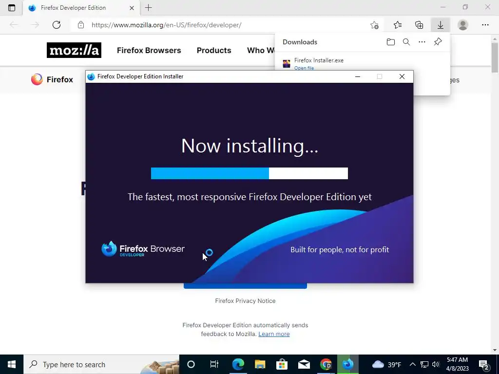Switch to Firefox installer on taskbar

(x=348, y=364)
